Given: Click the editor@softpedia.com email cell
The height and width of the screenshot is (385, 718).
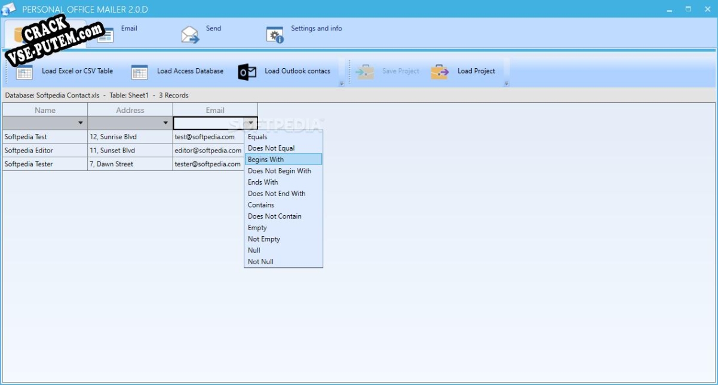Looking at the screenshot, I should [208, 151].
